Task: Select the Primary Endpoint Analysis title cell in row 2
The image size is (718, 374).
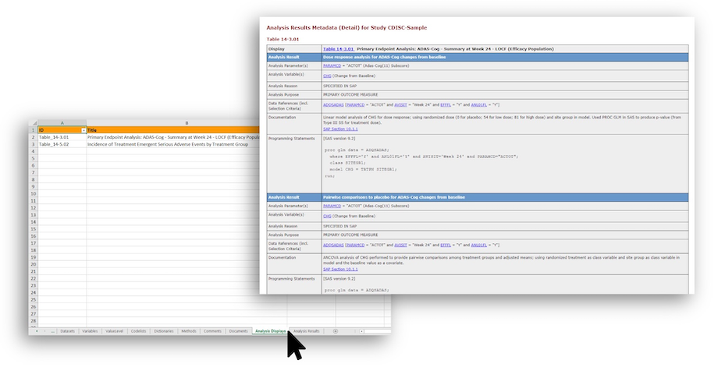Action: (x=172, y=137)
